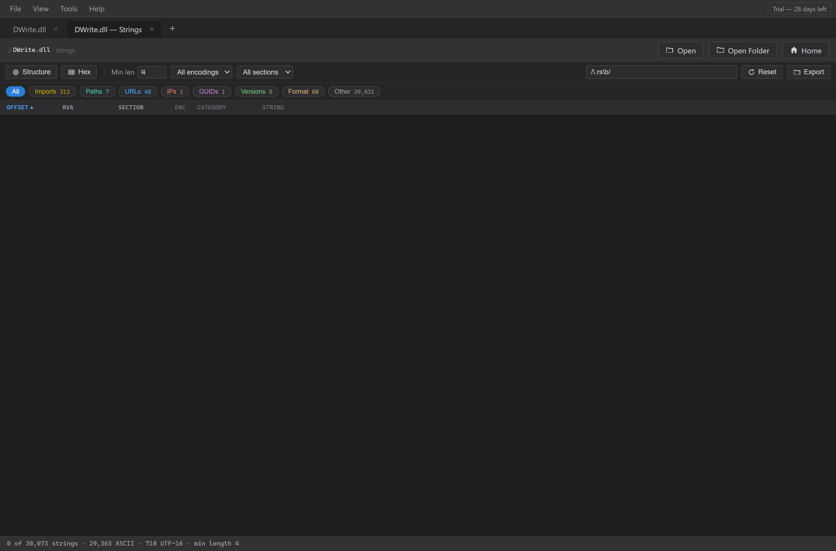Expand the All sections dropdown
The image size is (836, 551).
coord(265,72)
